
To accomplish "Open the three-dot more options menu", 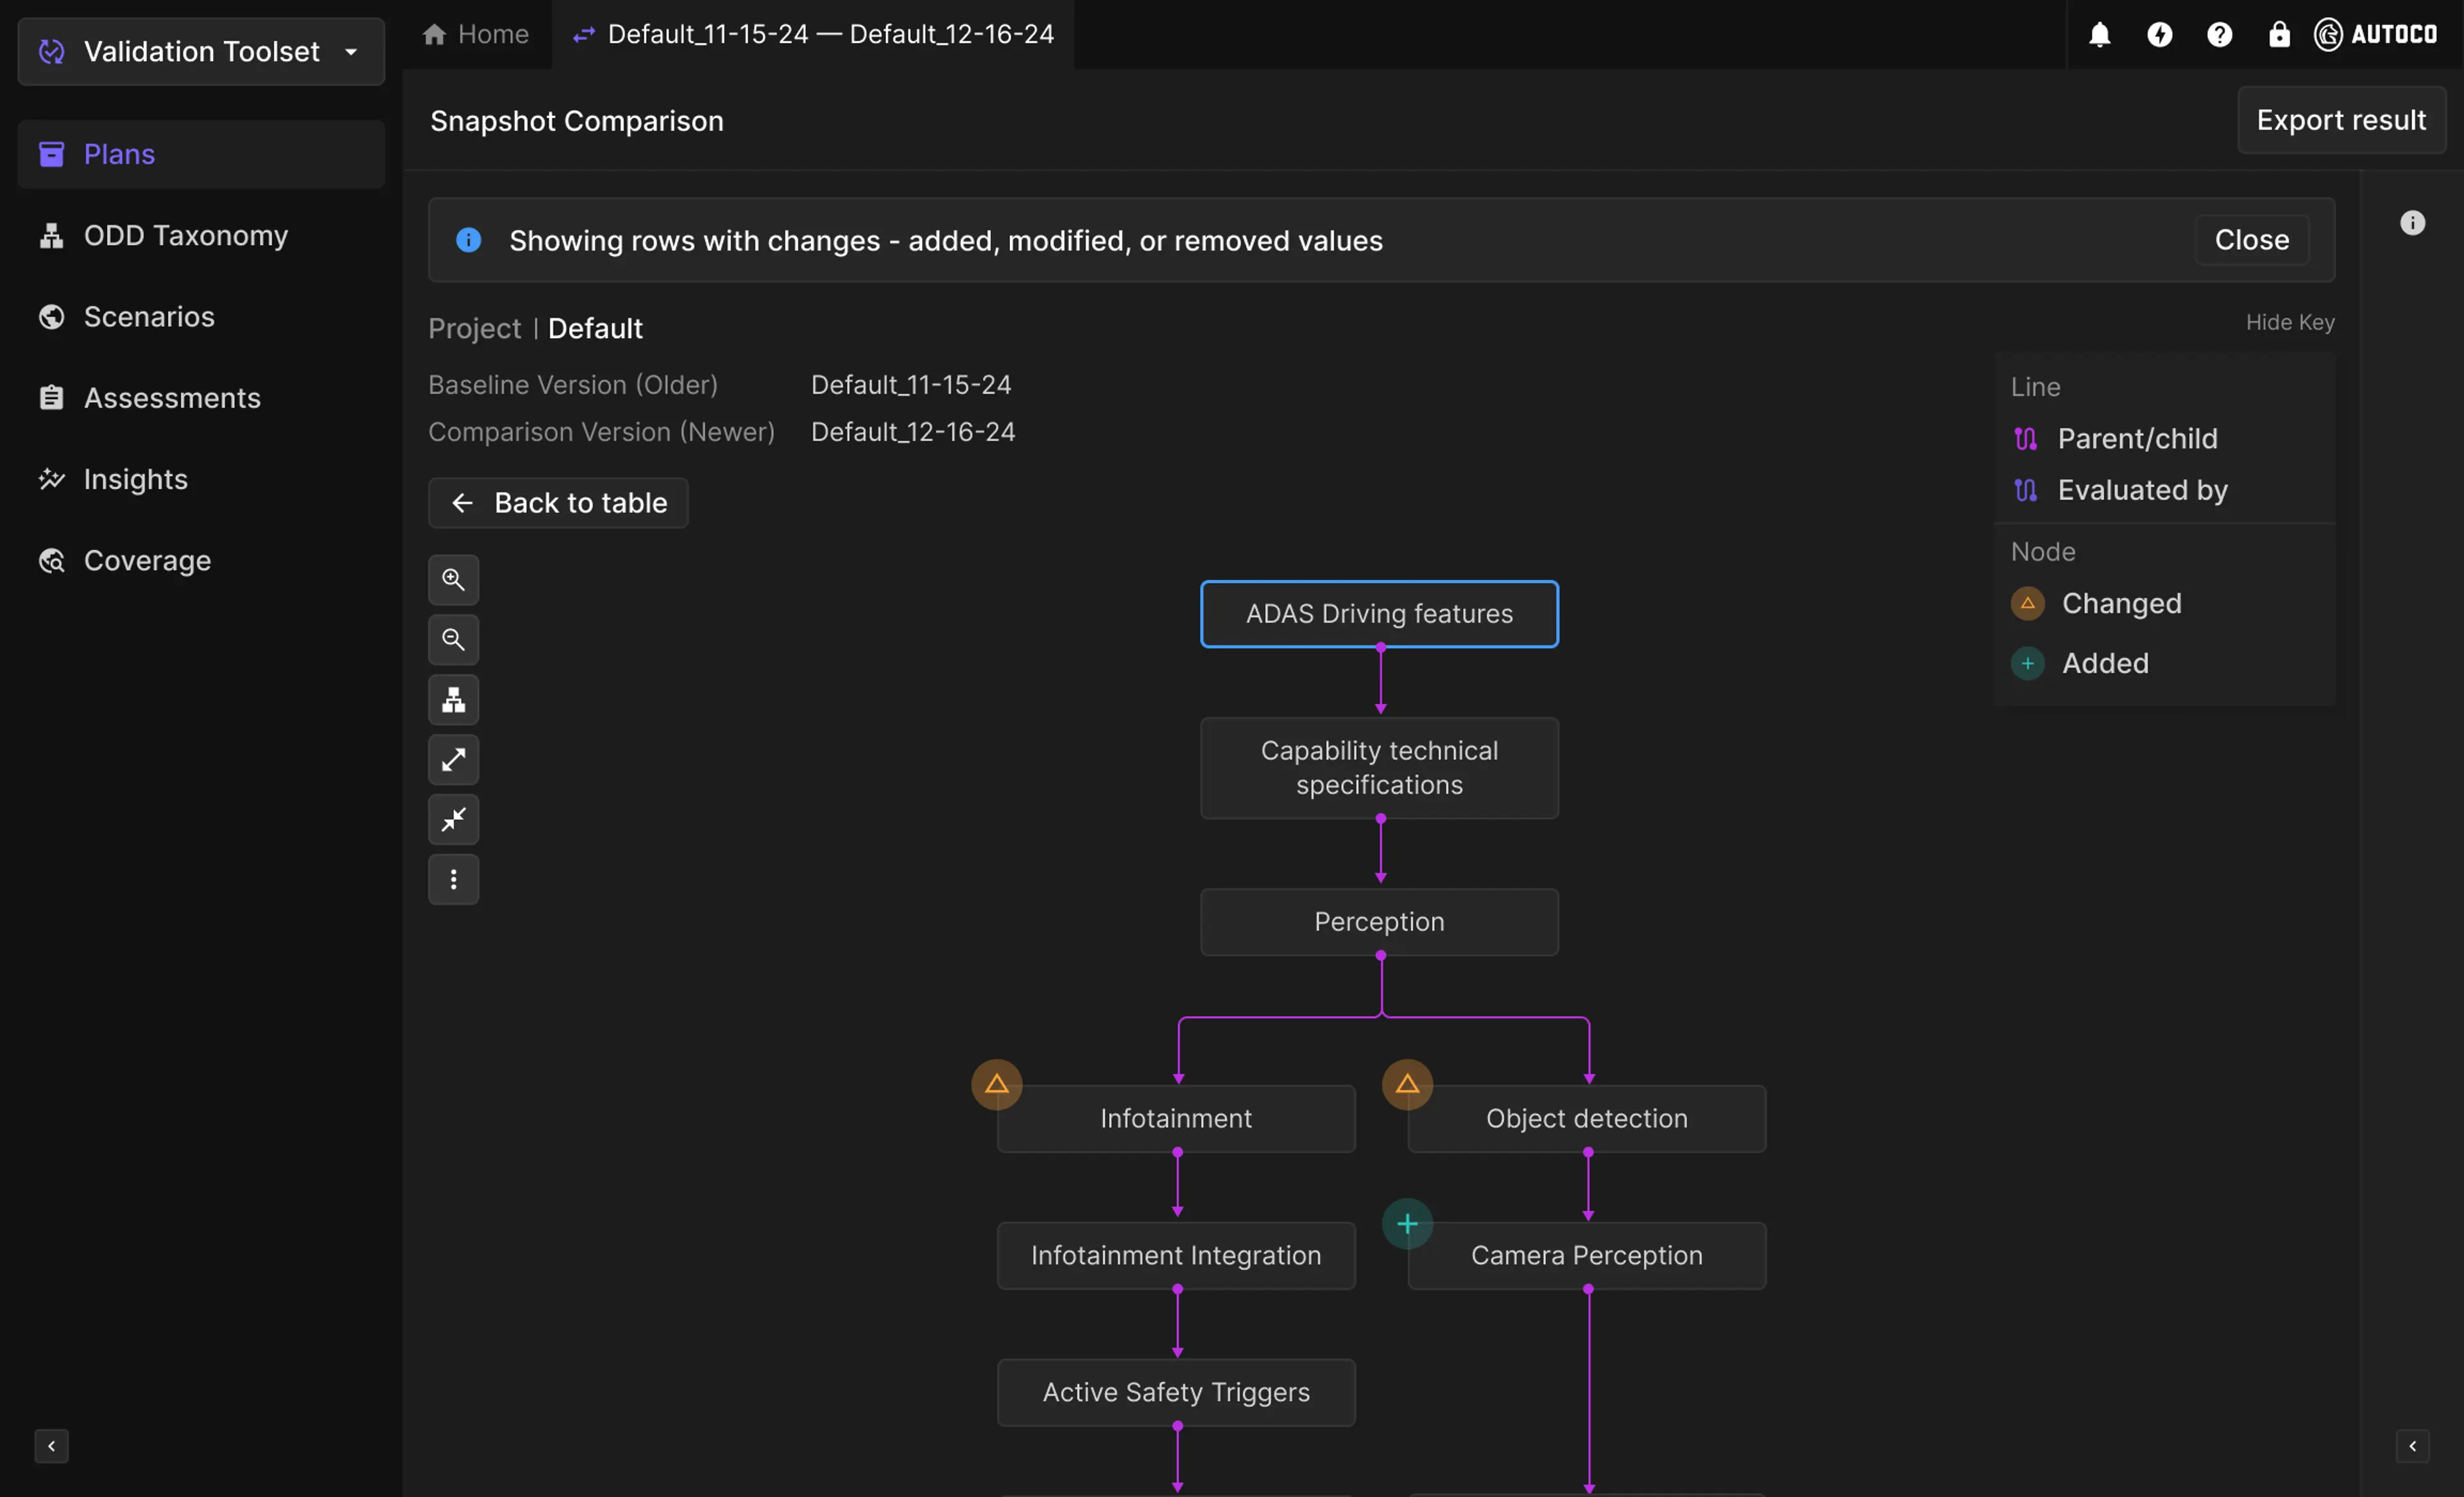I will (x=453, y=880).
